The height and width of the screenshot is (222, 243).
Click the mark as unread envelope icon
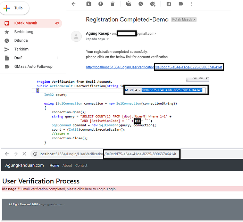(129, 4)
